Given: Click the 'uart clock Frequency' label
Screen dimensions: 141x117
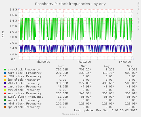Looking at the screenshot, I should click(x=24, y=87).
